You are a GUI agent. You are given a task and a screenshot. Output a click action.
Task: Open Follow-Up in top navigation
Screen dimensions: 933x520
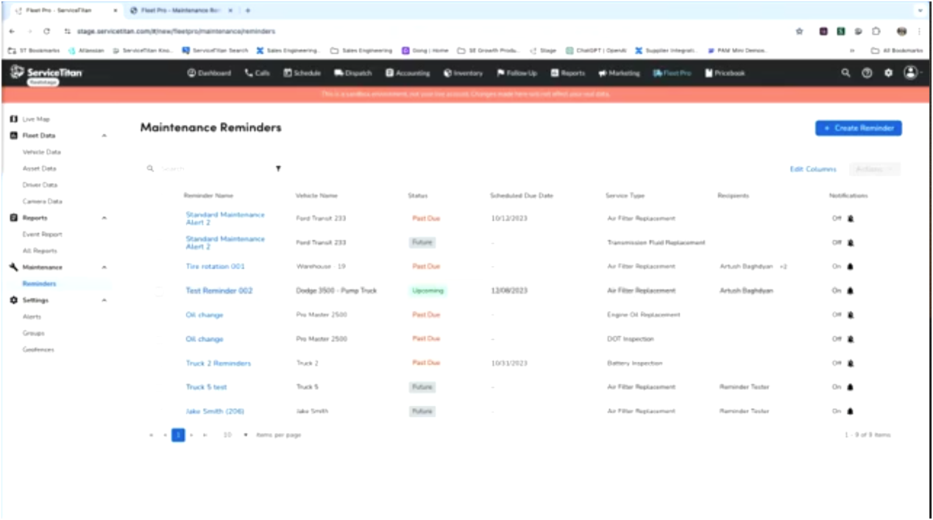(x=517, y=74)
